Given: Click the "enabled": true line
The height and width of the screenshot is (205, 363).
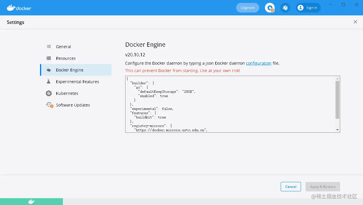Looking at the screenshot, I should point(153,96).
